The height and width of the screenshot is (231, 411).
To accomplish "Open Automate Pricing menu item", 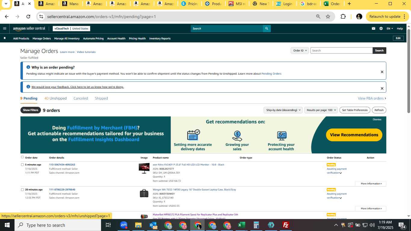I will point(93,38).
